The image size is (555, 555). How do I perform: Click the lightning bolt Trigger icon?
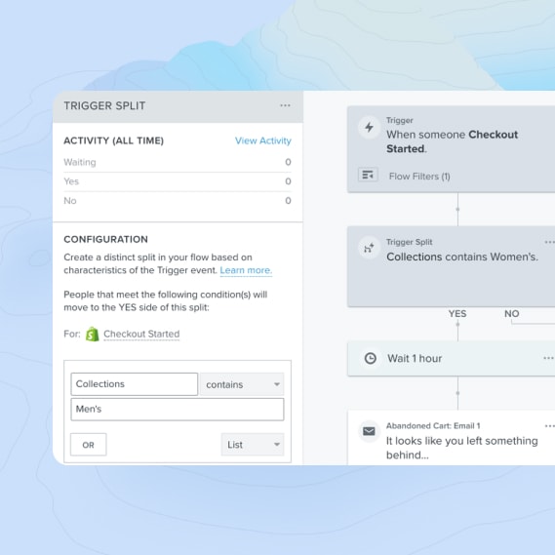coord(369,127)
